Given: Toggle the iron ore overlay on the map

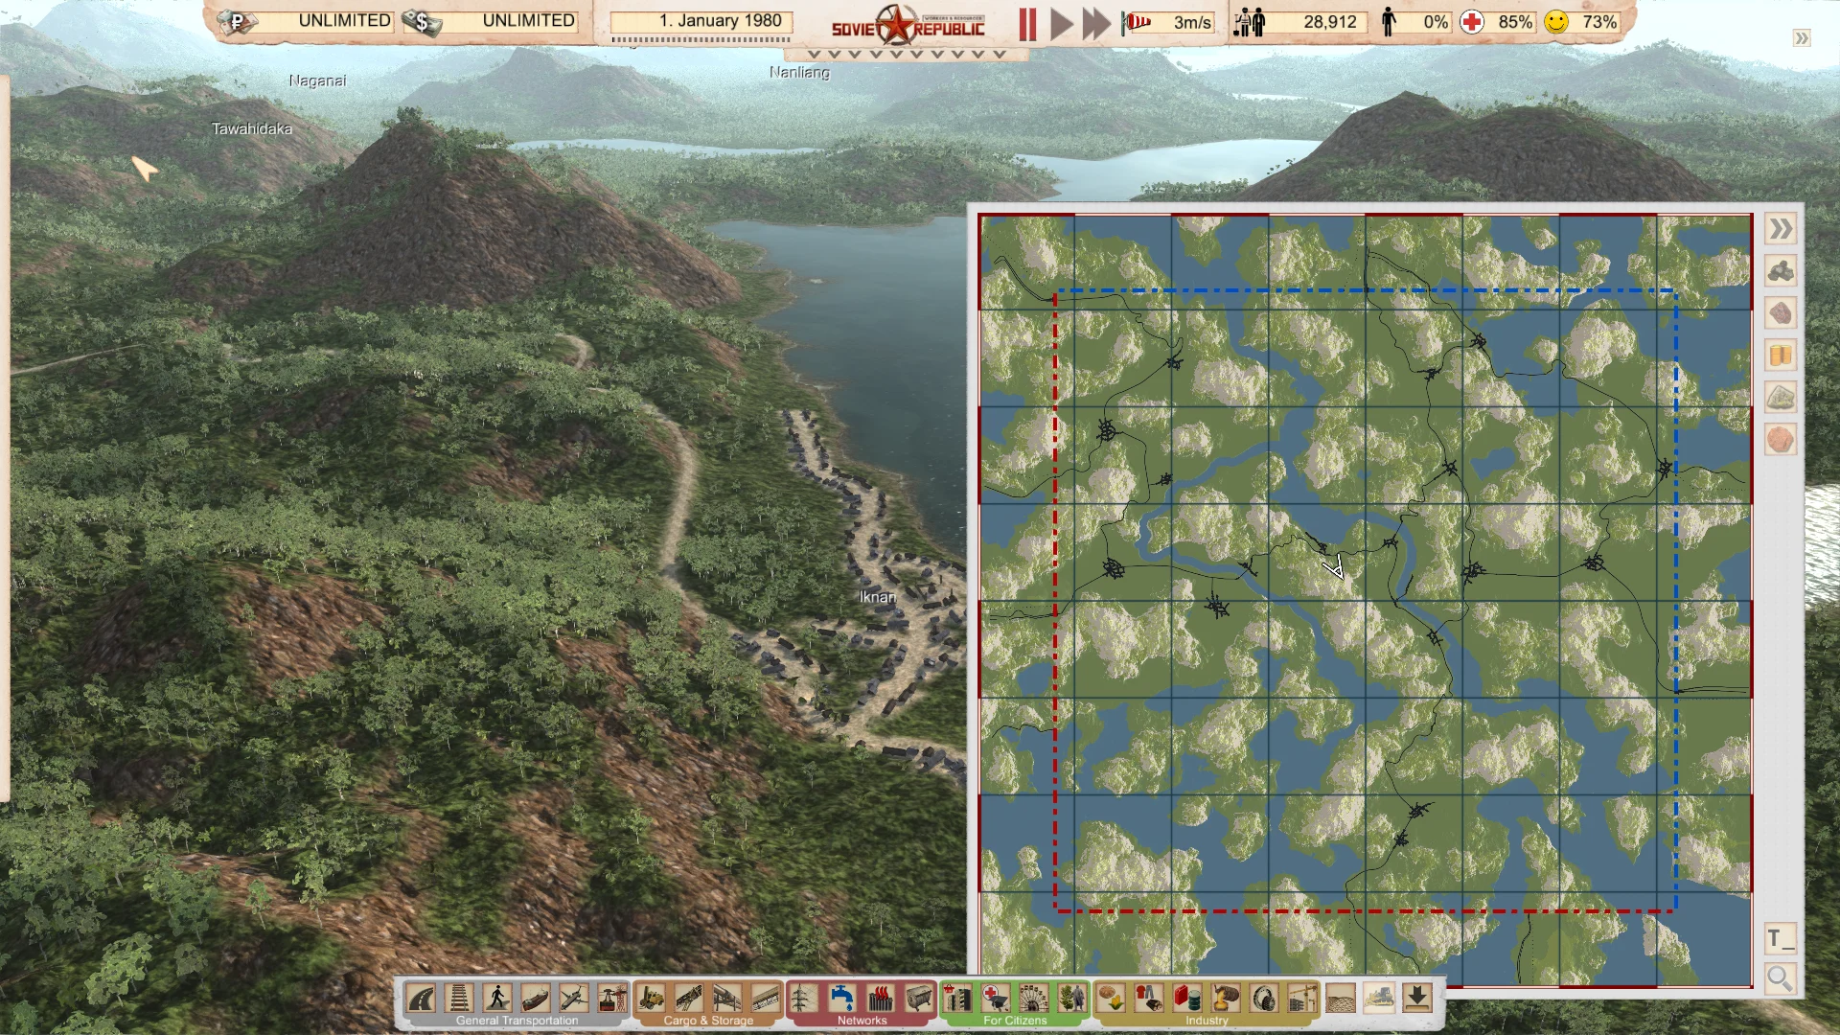Looking at the screenshot, I should pyautogui.click(x=1780, y=313).
